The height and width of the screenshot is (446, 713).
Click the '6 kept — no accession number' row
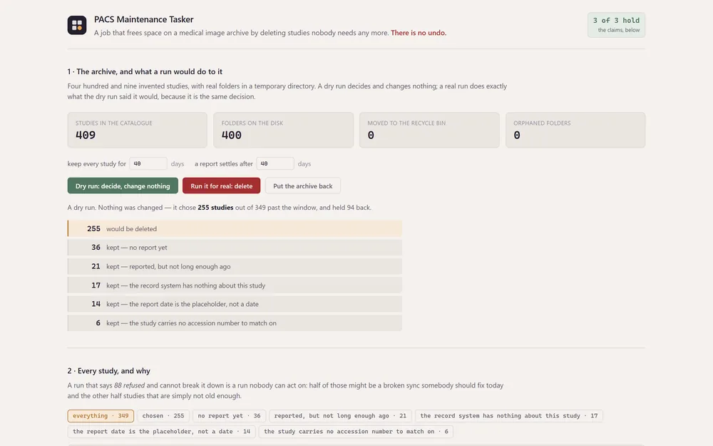[x=235, y=323]
